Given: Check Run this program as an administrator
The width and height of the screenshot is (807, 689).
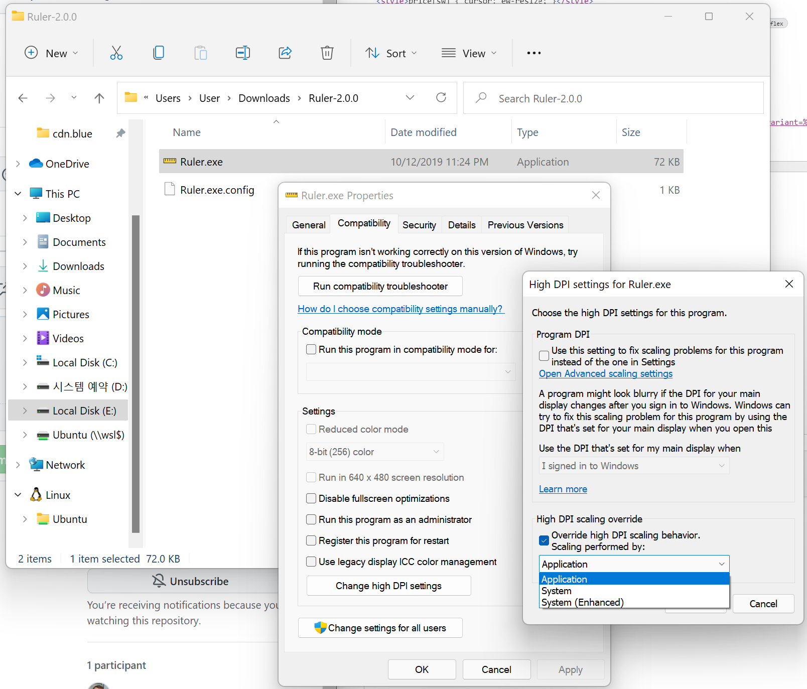Looking at the screenshot, I should [311, 519].
